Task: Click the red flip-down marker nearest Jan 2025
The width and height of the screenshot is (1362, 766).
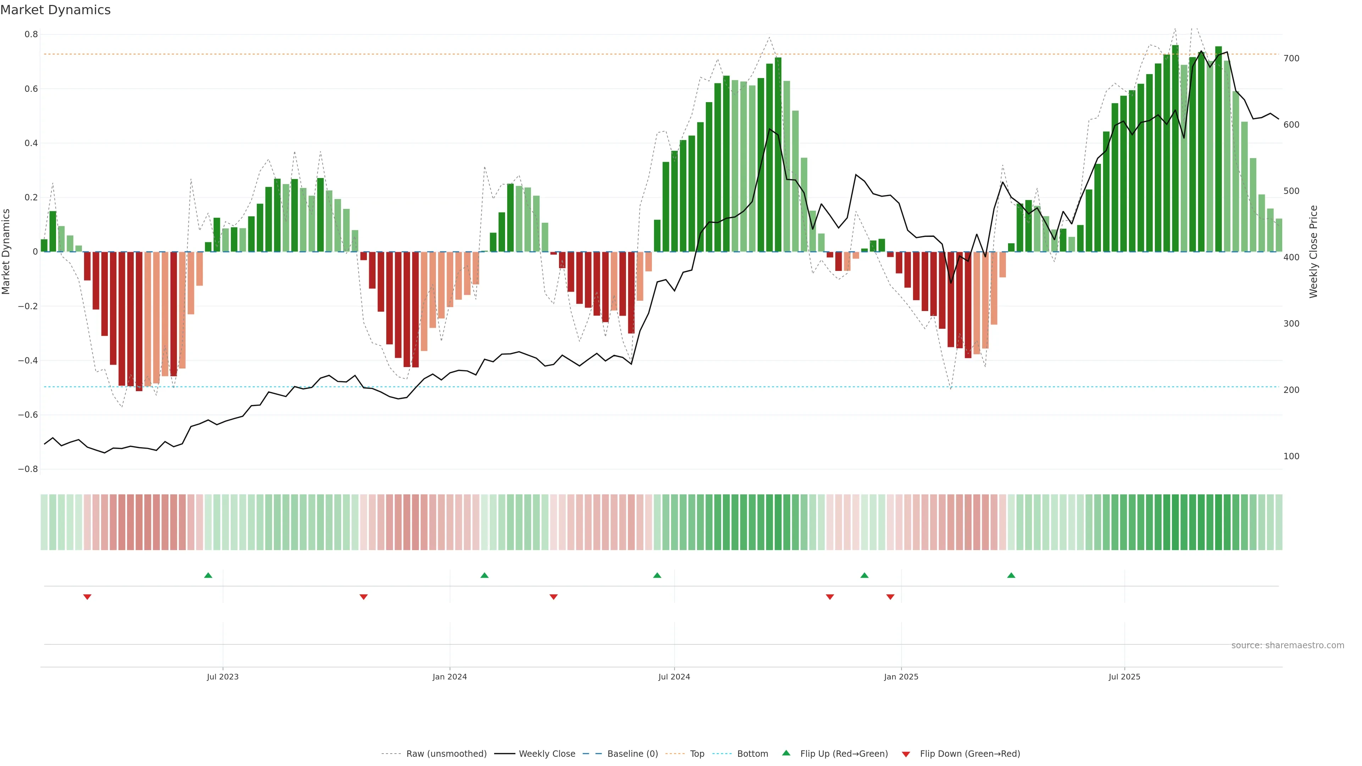Action: click(890, 597)
